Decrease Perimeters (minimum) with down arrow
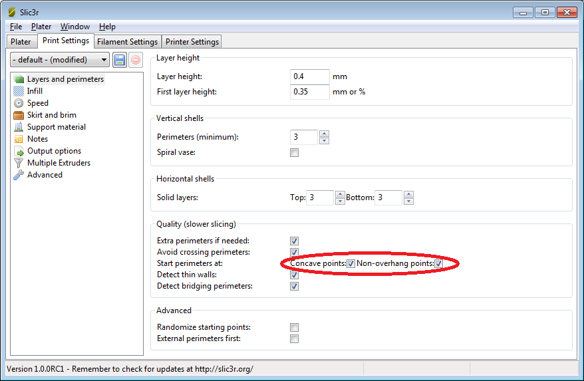Viewport: 584px width, 381px height. [324, 141]
